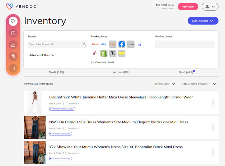Click the Vendoo Labels input field
Viewport: 225px width, 166px height.
(185, 44)
